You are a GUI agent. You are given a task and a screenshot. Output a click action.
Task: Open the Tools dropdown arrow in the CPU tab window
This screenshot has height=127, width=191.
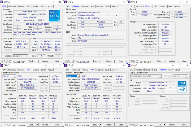pos(37,61)
